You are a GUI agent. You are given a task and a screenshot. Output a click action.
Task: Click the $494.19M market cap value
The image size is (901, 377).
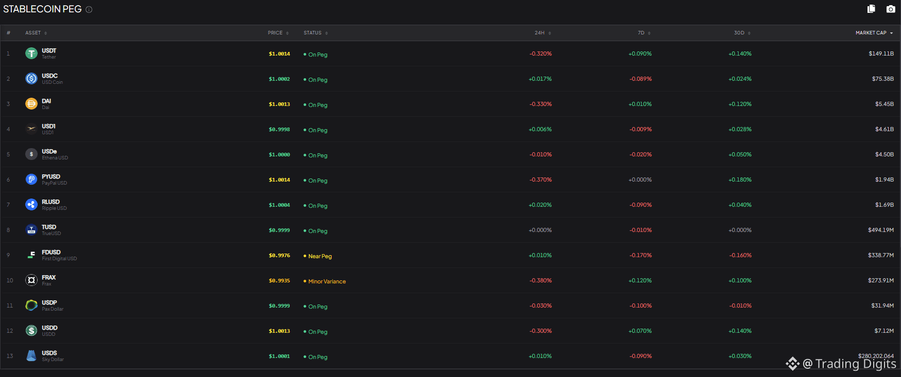pyautogui.click(x=880, y=230)
